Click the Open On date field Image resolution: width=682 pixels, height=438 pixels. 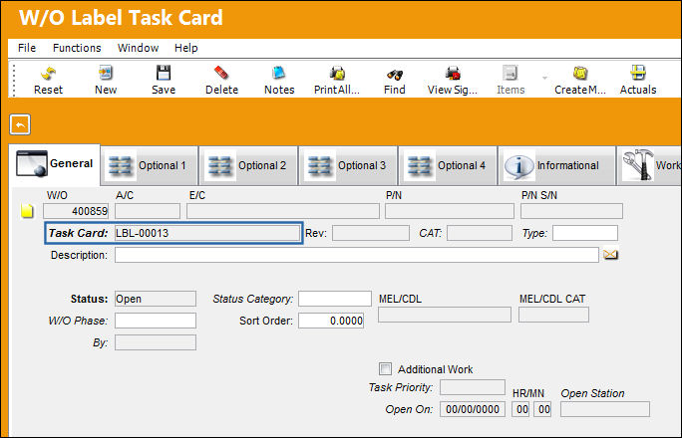coord(473,409)
